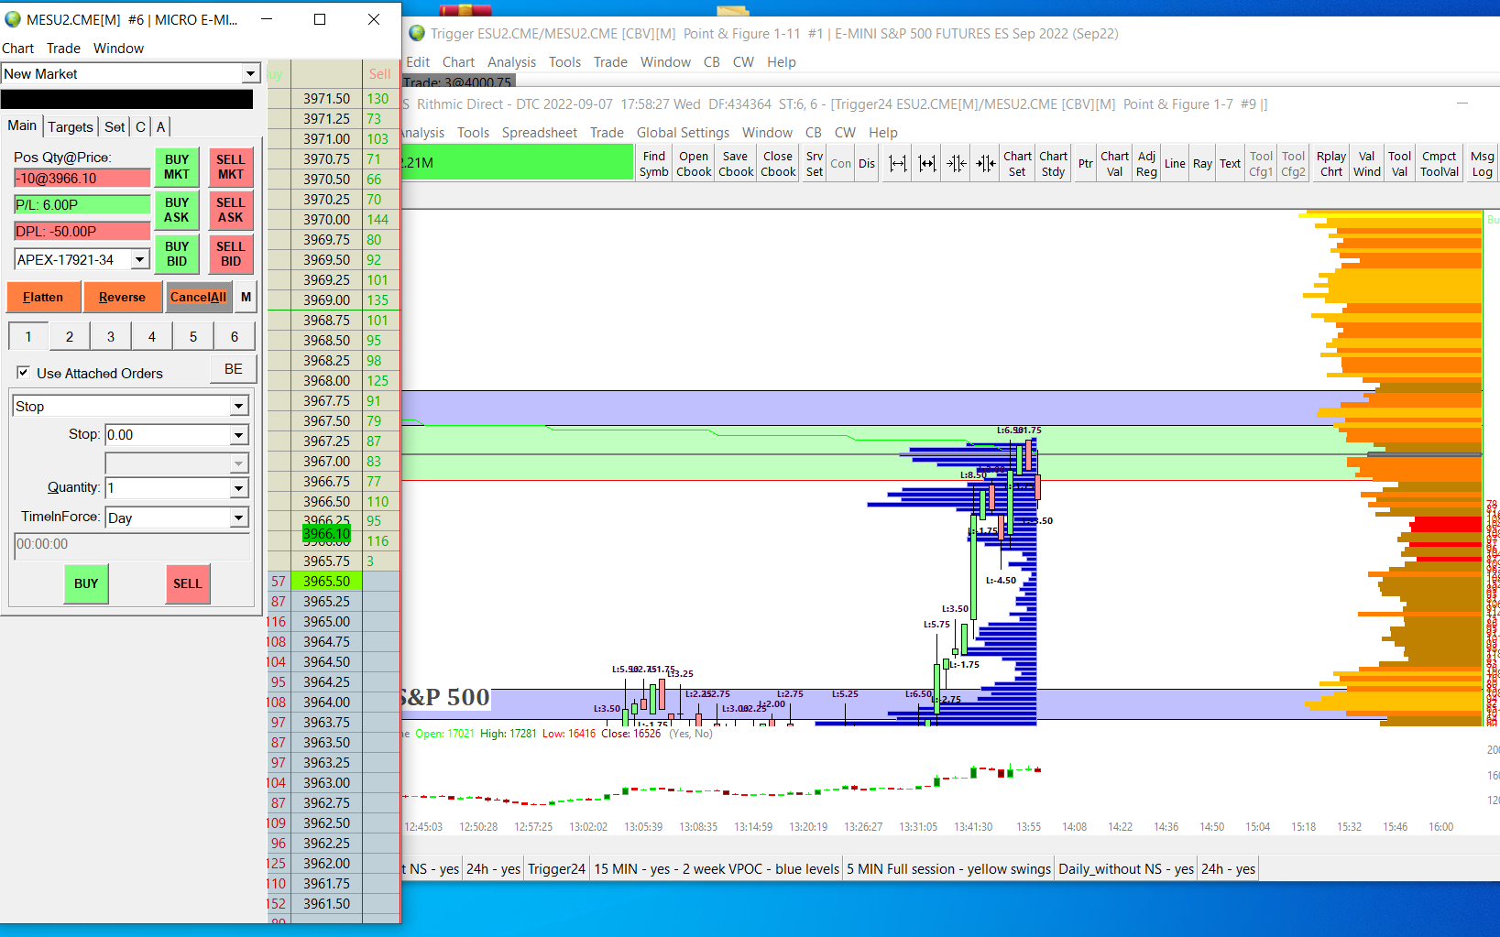
Task: Open the Val Wind window
Action: click(1366, 163)
